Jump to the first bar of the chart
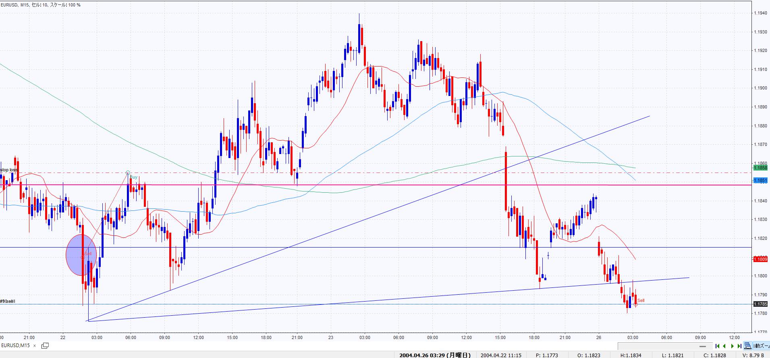This screenshot has height=358, width=770. click(x=718, y=346)
